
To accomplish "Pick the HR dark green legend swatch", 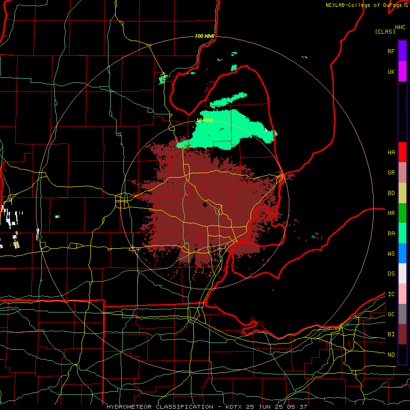I will tap(402, 213).
